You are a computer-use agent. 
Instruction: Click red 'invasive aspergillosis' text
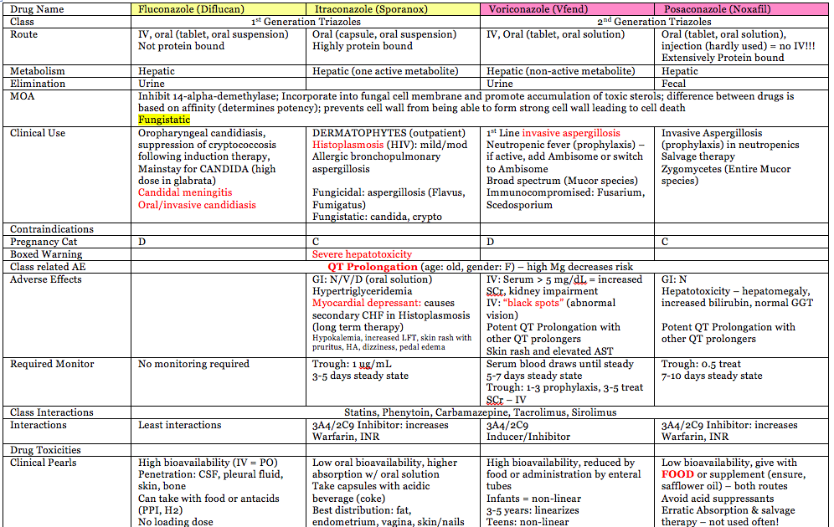coord(571,133)
